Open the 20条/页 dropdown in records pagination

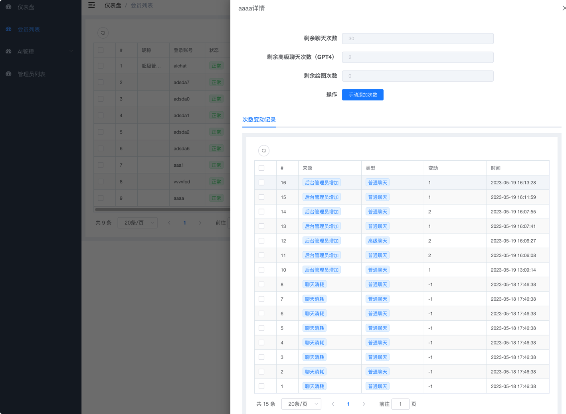[x=301, y=404]
